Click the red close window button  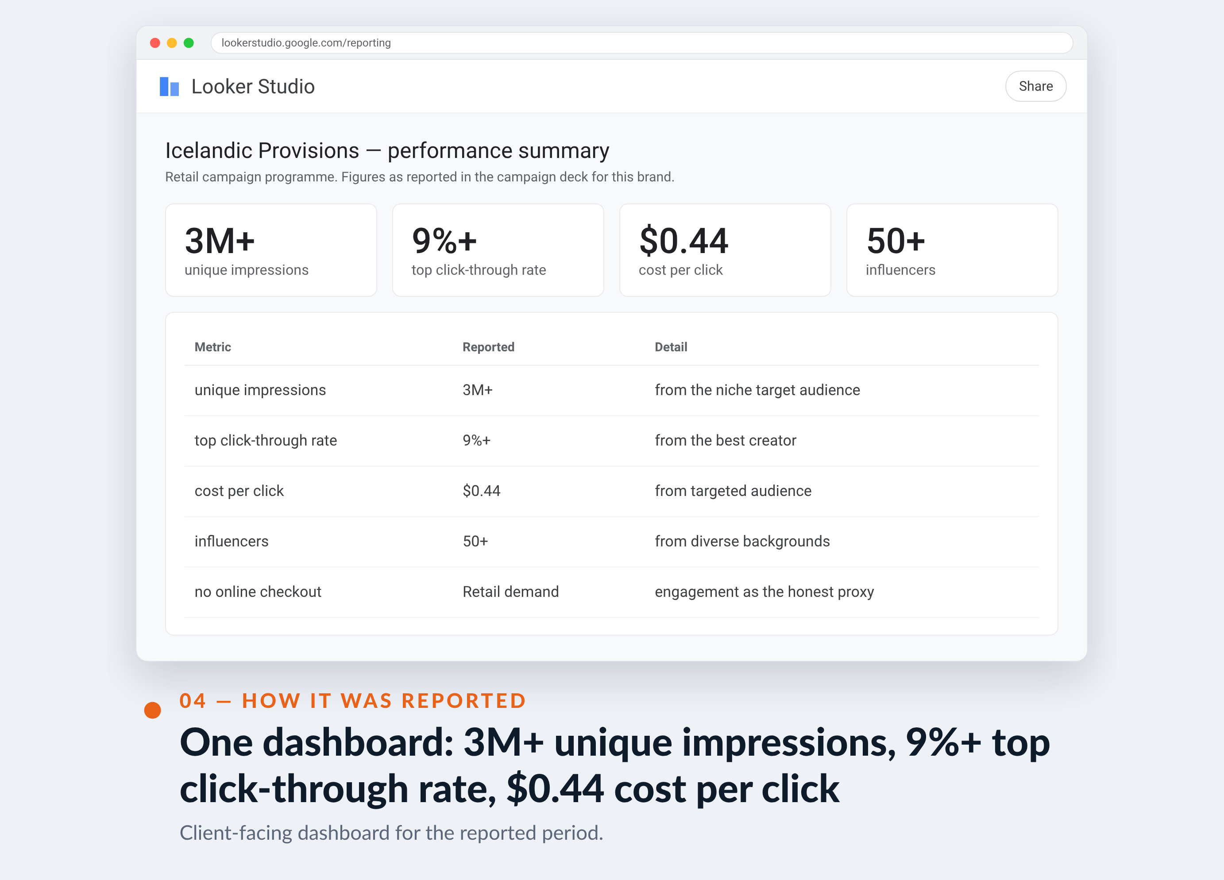coord(155,42)
